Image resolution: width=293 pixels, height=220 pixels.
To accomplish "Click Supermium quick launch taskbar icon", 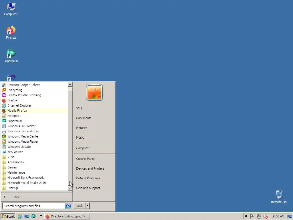I will (33, 216).
